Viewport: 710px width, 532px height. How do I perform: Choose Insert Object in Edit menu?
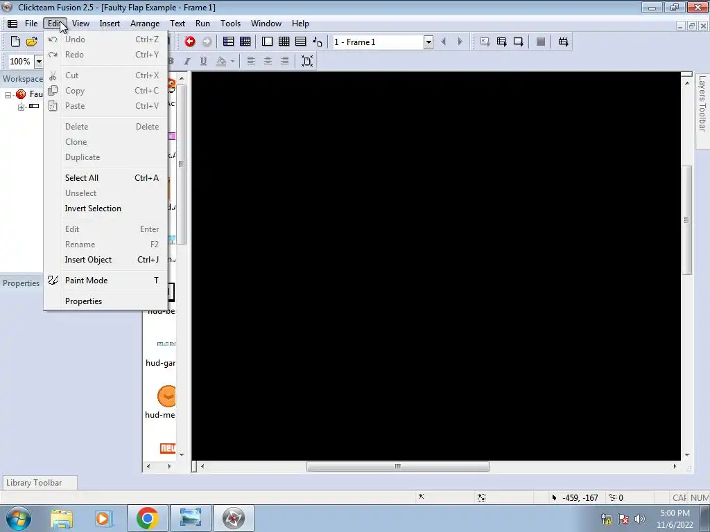[x=105, y=260]
